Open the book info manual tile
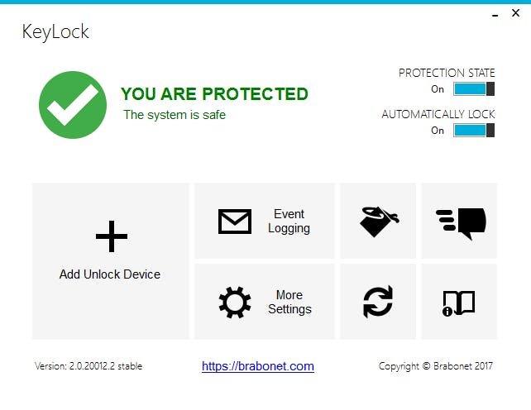The height and width of the screenshot is (410, 531). coord(460,303)
